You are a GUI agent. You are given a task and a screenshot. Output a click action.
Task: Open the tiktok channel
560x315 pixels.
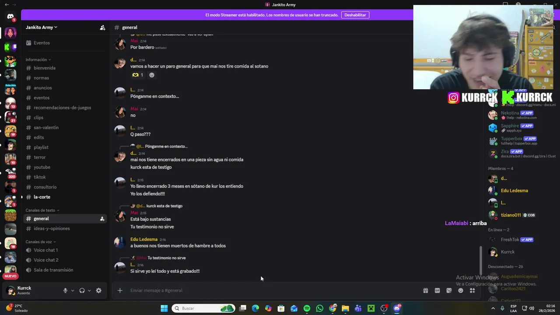click(39, 177)
